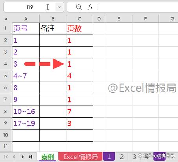This screenshot has width=178, height=162.
Task: Click cell A6 containing 8
Action: 26,88
